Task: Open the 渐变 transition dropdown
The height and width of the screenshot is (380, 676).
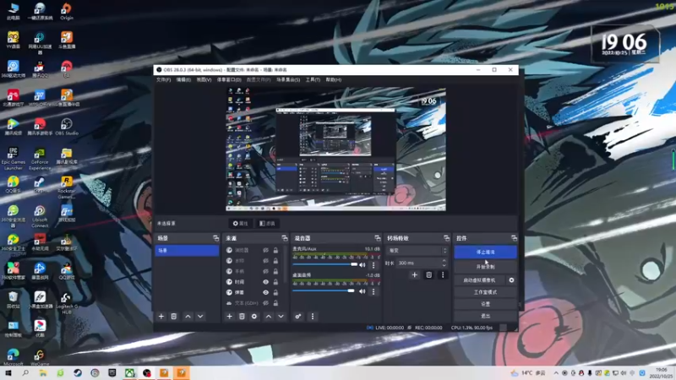Action: tap(417, 250)
